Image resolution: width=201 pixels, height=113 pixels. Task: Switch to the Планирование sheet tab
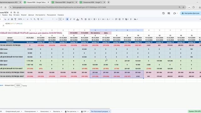coord(30,111)
